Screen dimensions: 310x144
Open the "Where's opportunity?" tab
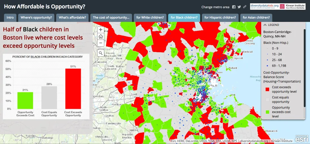tap(36, 17)
